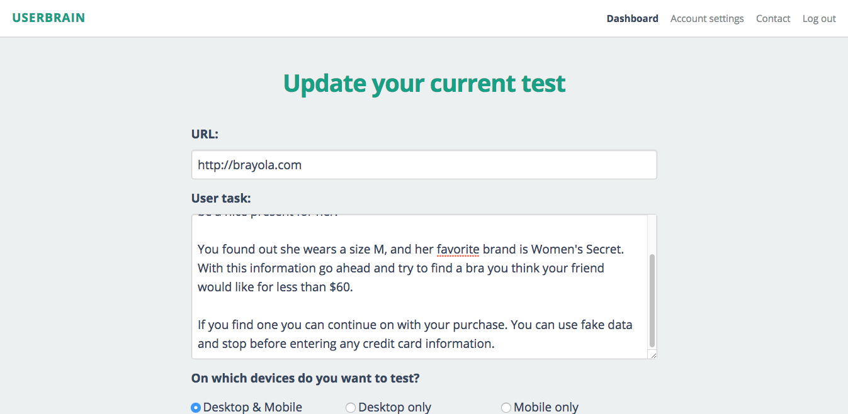The height and width of the screenshot is (414, 848).
Task: Open the Dashboard page
Action: pos(632,19)
